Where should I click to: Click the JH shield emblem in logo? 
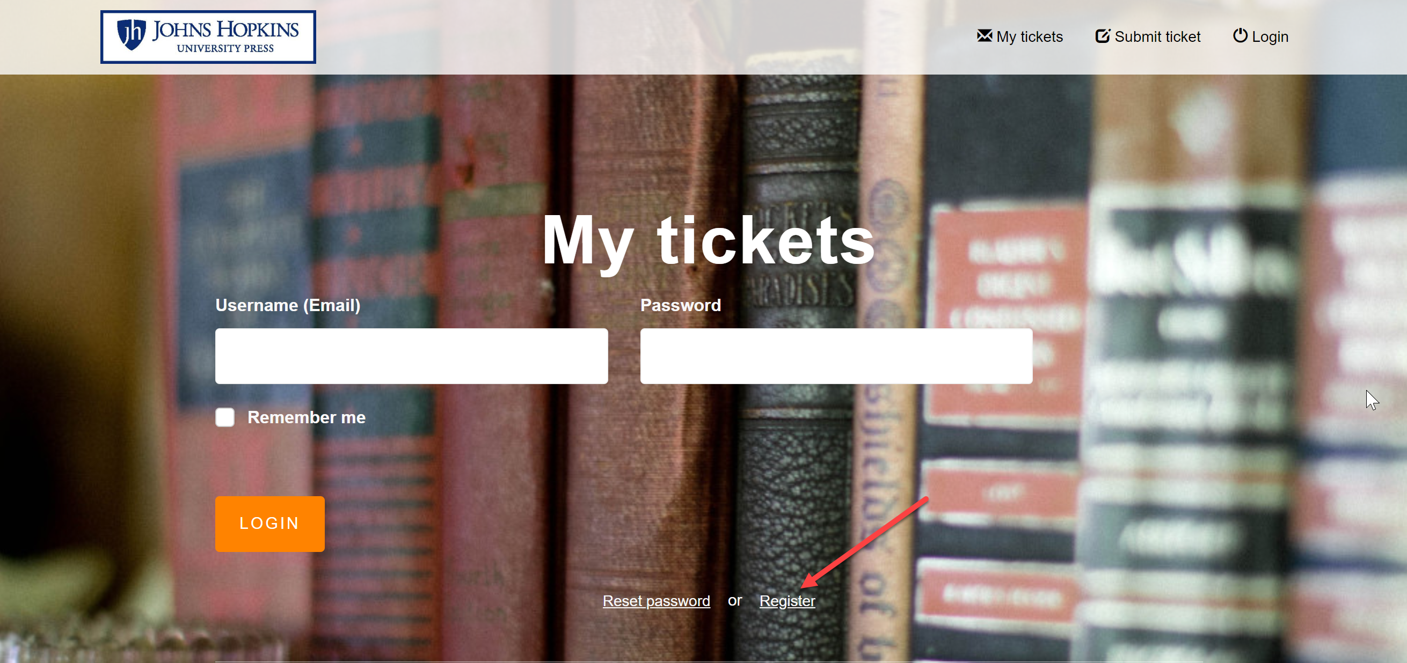132,34
